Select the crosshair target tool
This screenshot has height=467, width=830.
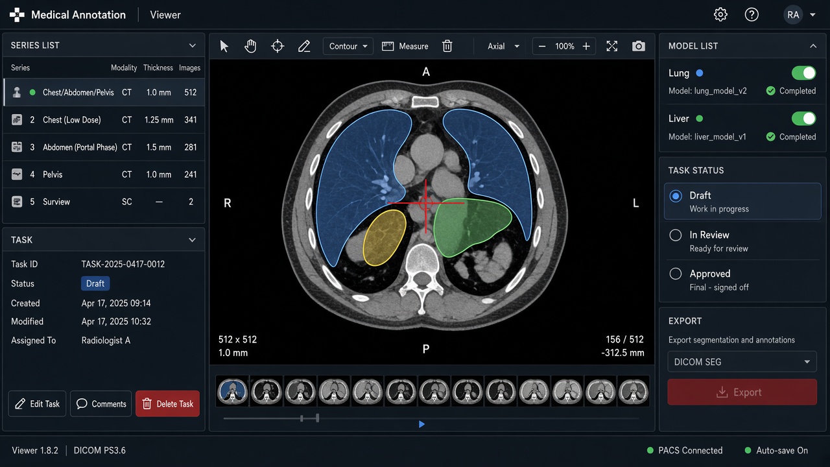[278, 46]
